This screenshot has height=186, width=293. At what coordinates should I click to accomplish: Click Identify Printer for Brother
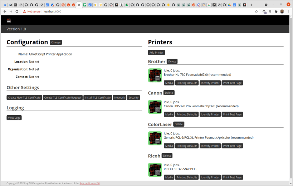pos(210,83)
